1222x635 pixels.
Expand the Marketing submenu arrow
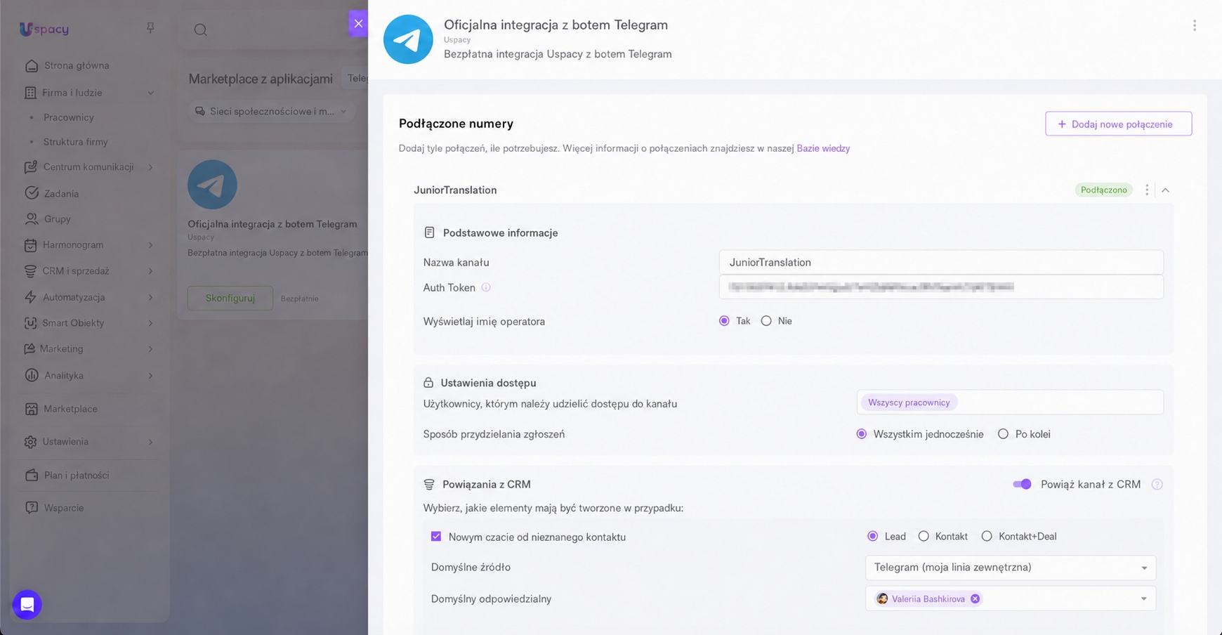[150, 349]
